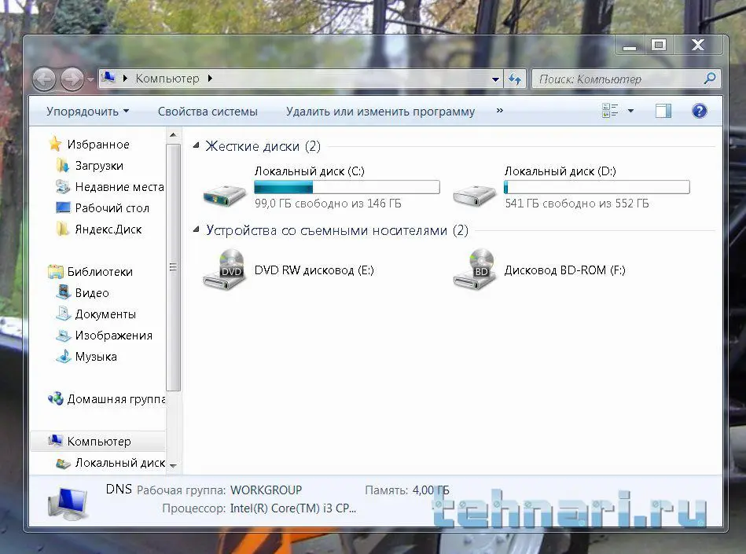Click the search magnifier icon
The width and height of the screenshot is (746, 554).
(x=710, y=79)
